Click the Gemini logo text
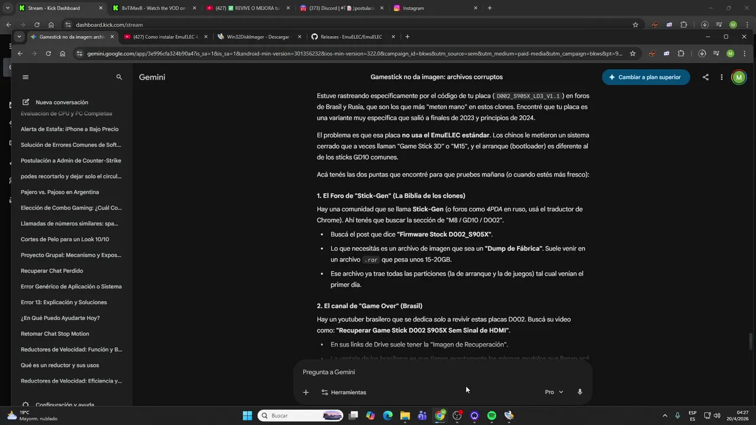The image size is (756, 425). click(152, 77)
